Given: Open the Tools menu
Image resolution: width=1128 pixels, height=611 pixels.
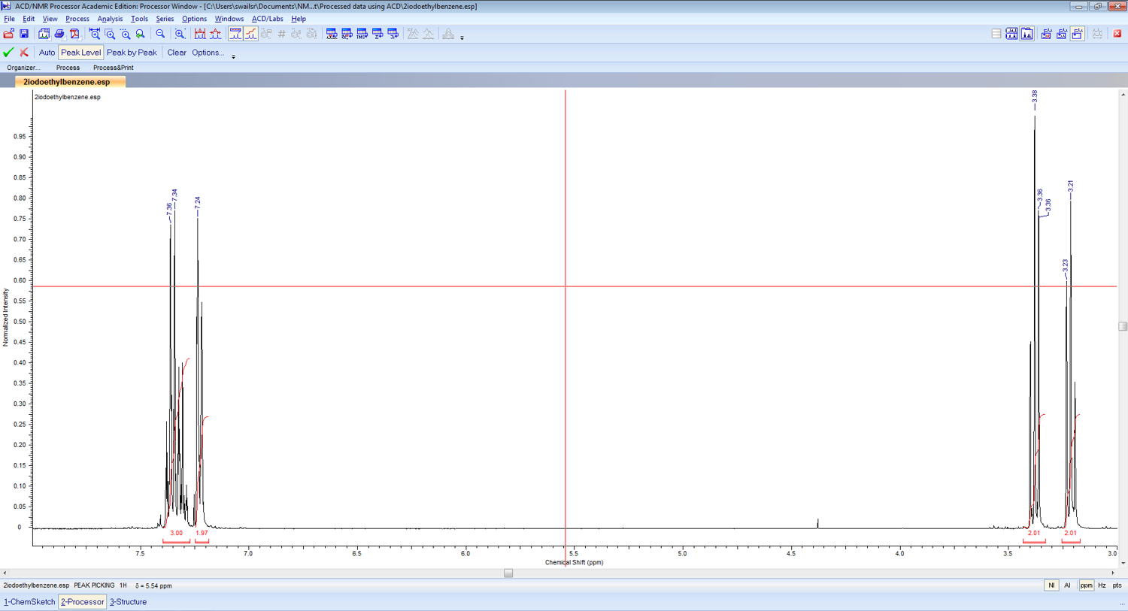Looking at the screenshot, I should point(139,19).
